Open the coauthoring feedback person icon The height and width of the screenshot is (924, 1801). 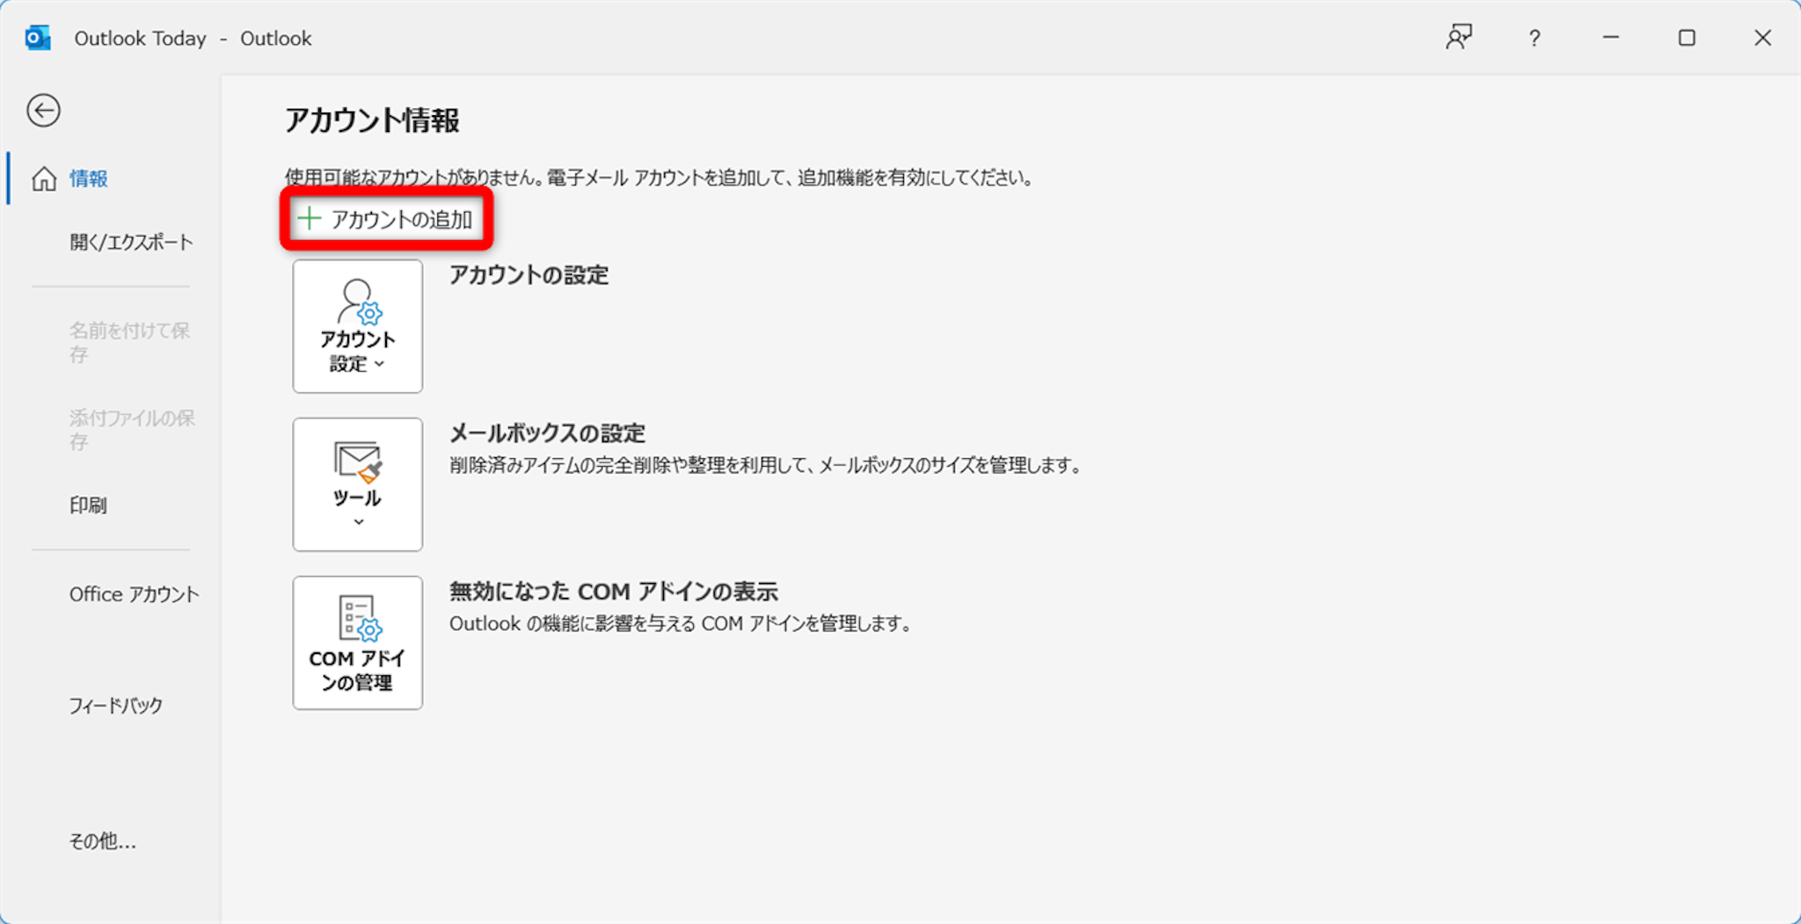coord(1459,38)
